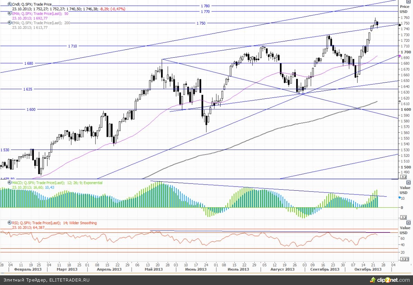Open the clip2net.com link
The image size is (413, 285).
tap(394, 280)
